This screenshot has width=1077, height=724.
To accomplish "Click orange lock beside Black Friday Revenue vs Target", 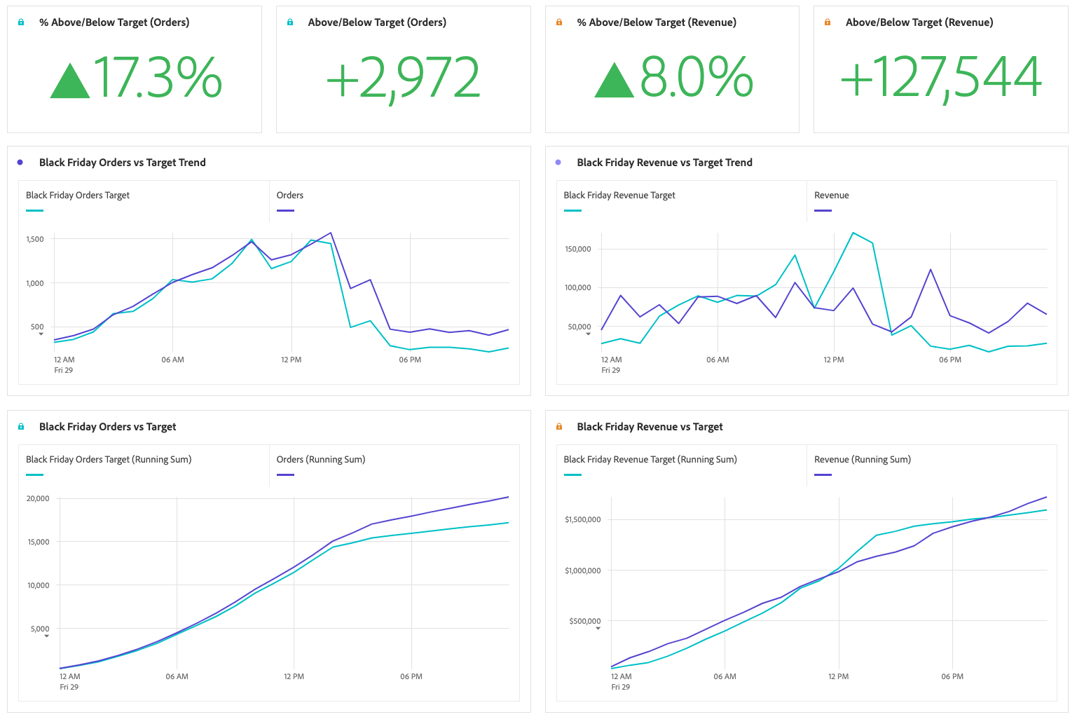I will (x=559, y=427).
